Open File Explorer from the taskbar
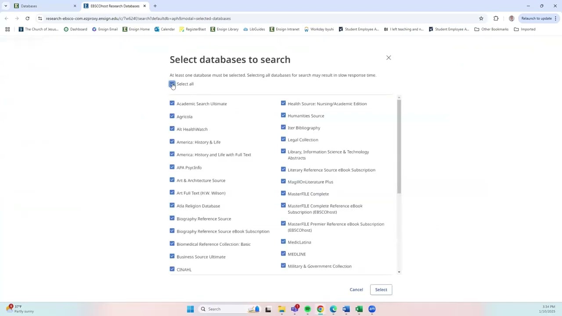562x316 pixels. click(x=281, y=309)
